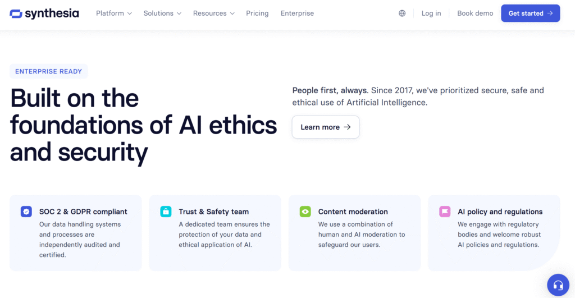Expand the Platform dropdown menu
This screenshot has height=298, width=575.
point(114,13)
